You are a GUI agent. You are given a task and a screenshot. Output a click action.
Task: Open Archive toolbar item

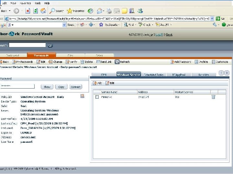tap(201, 62)
